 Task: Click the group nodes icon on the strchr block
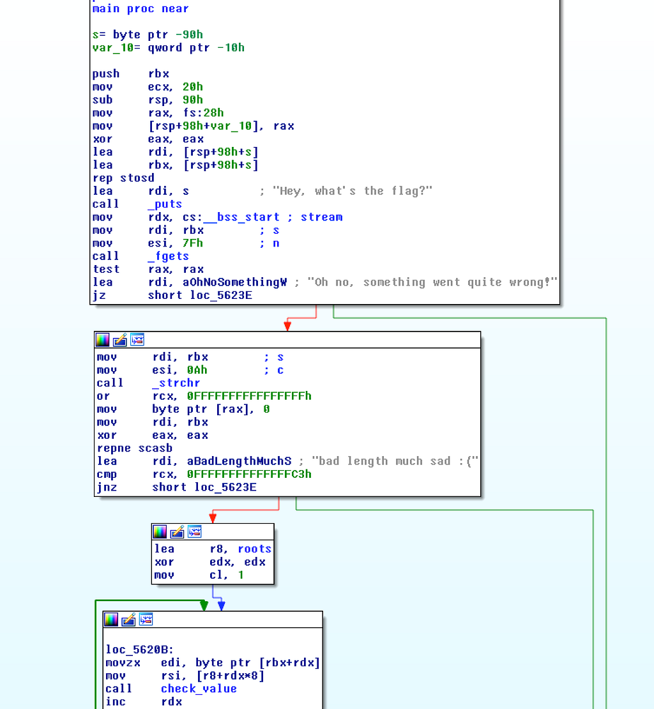(x=137, y=340)
